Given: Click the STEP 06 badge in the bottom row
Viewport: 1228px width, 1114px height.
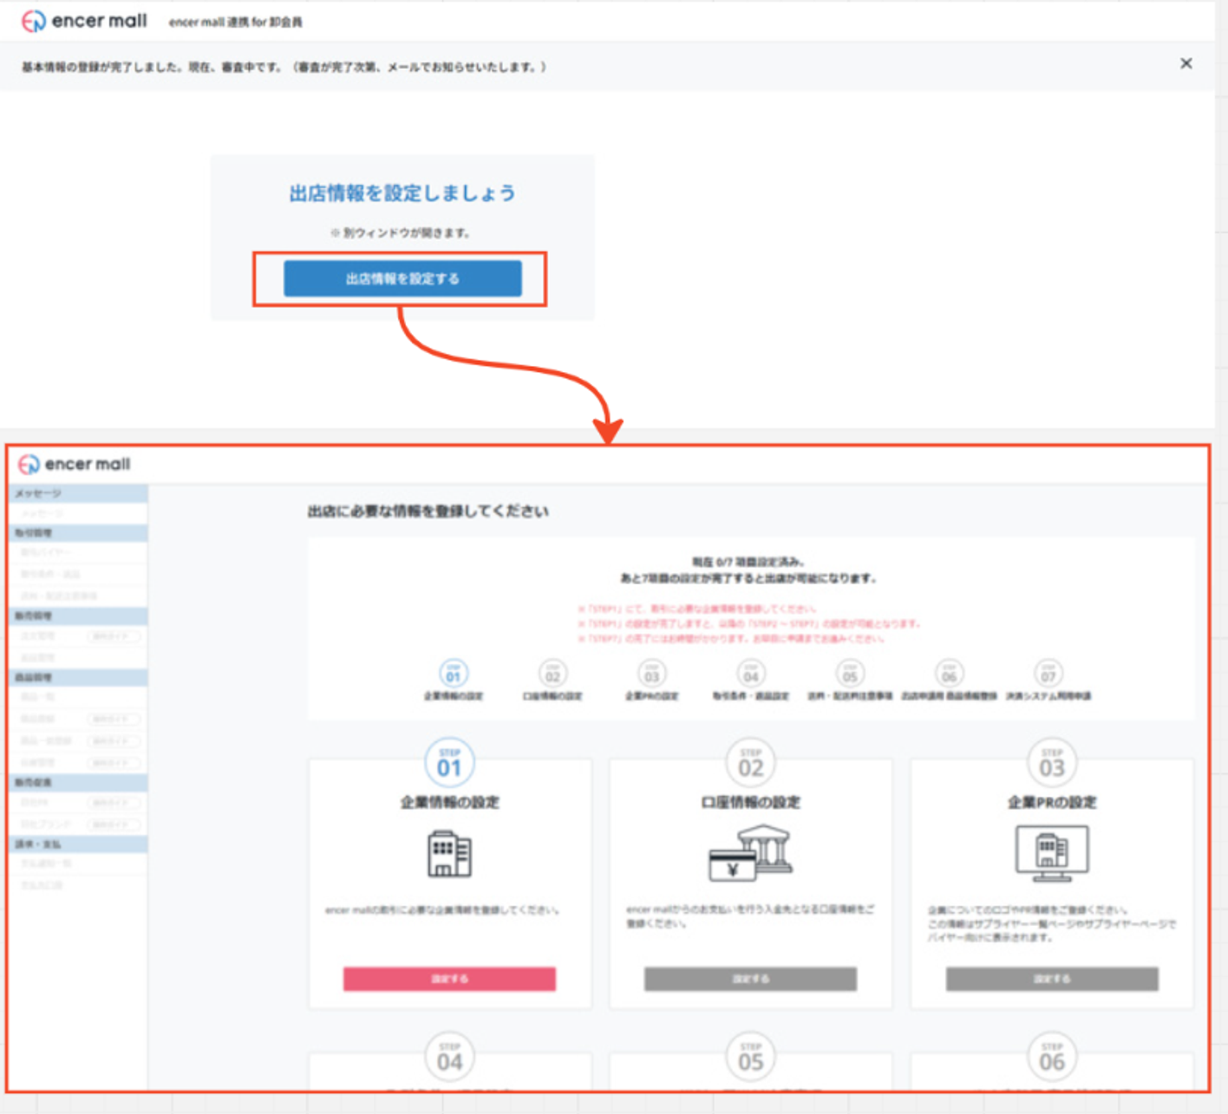Looking at the screenshot, I should click(1052, 1056).
